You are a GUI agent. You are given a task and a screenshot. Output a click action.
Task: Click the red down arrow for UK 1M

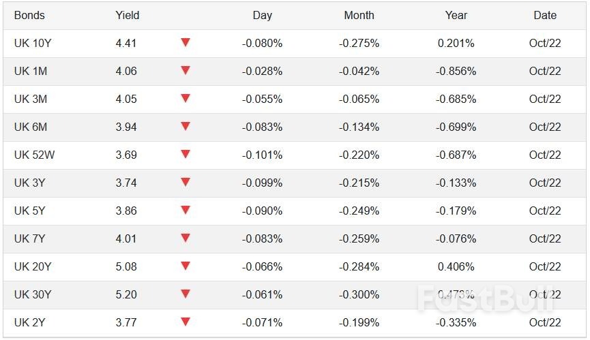click(x=186, y=71)
